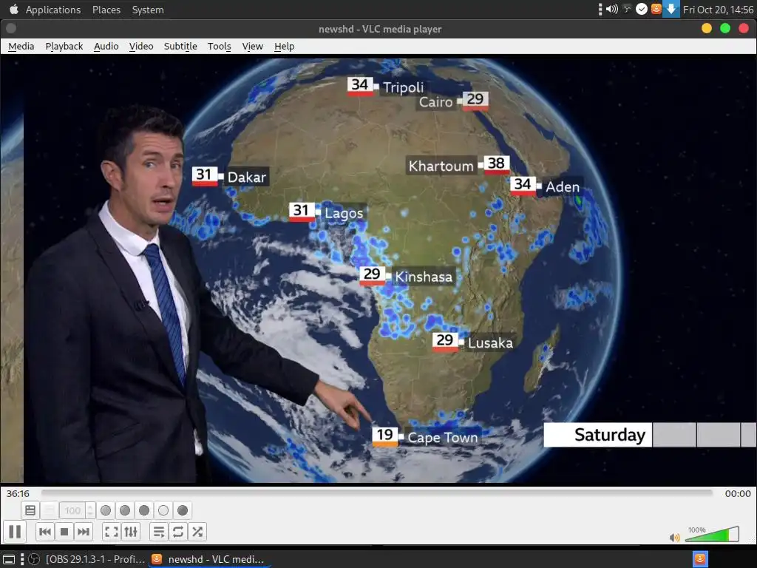Select newshd VLC taskbar entry
Screen dimensions: 757x568
208,559
